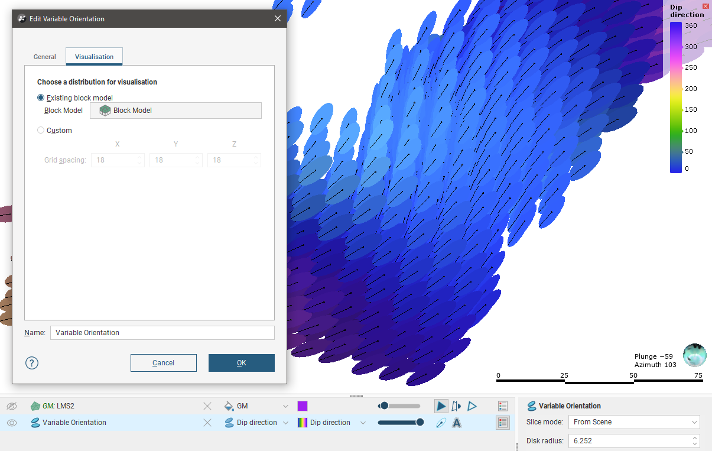
Task: Click the filled play triangle icon for LMS2
Action: point(441,406)
